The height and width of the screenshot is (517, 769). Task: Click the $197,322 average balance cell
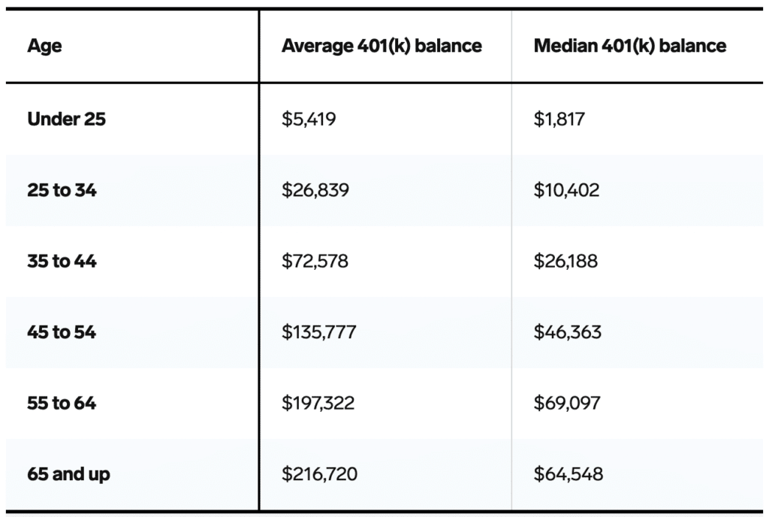pyautogui.click(x=318, y=404)
